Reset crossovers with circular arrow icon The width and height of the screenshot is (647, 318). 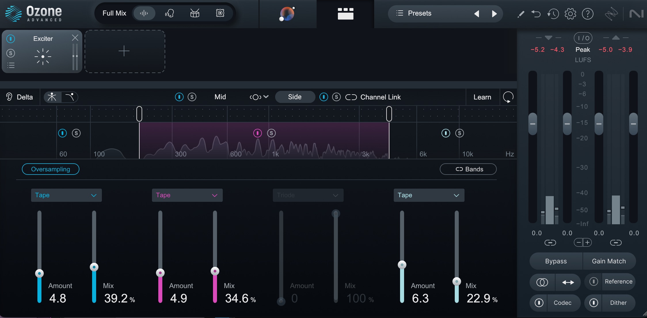508,97
